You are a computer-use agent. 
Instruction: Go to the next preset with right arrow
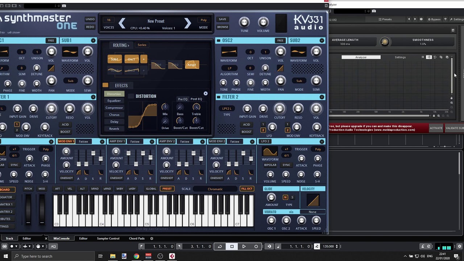[187, 24]
